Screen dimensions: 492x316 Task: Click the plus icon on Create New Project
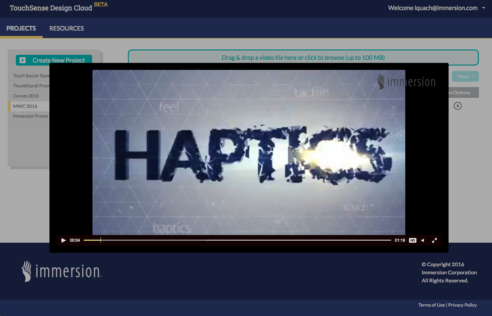click(23, 60)
